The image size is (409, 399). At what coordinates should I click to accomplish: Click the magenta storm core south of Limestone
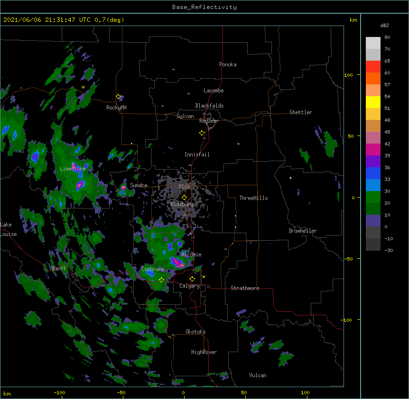click(x=80, y=185)
